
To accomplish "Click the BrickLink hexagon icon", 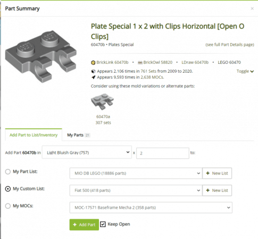I will tap(93, 63).
